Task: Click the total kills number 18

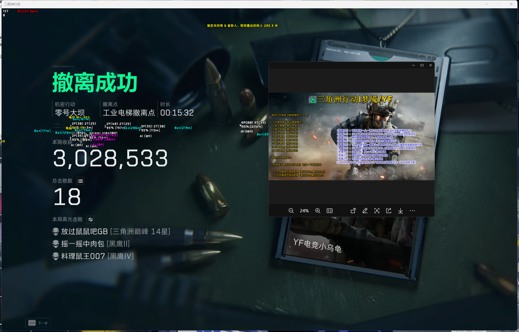Action: [x=67, y=197]
